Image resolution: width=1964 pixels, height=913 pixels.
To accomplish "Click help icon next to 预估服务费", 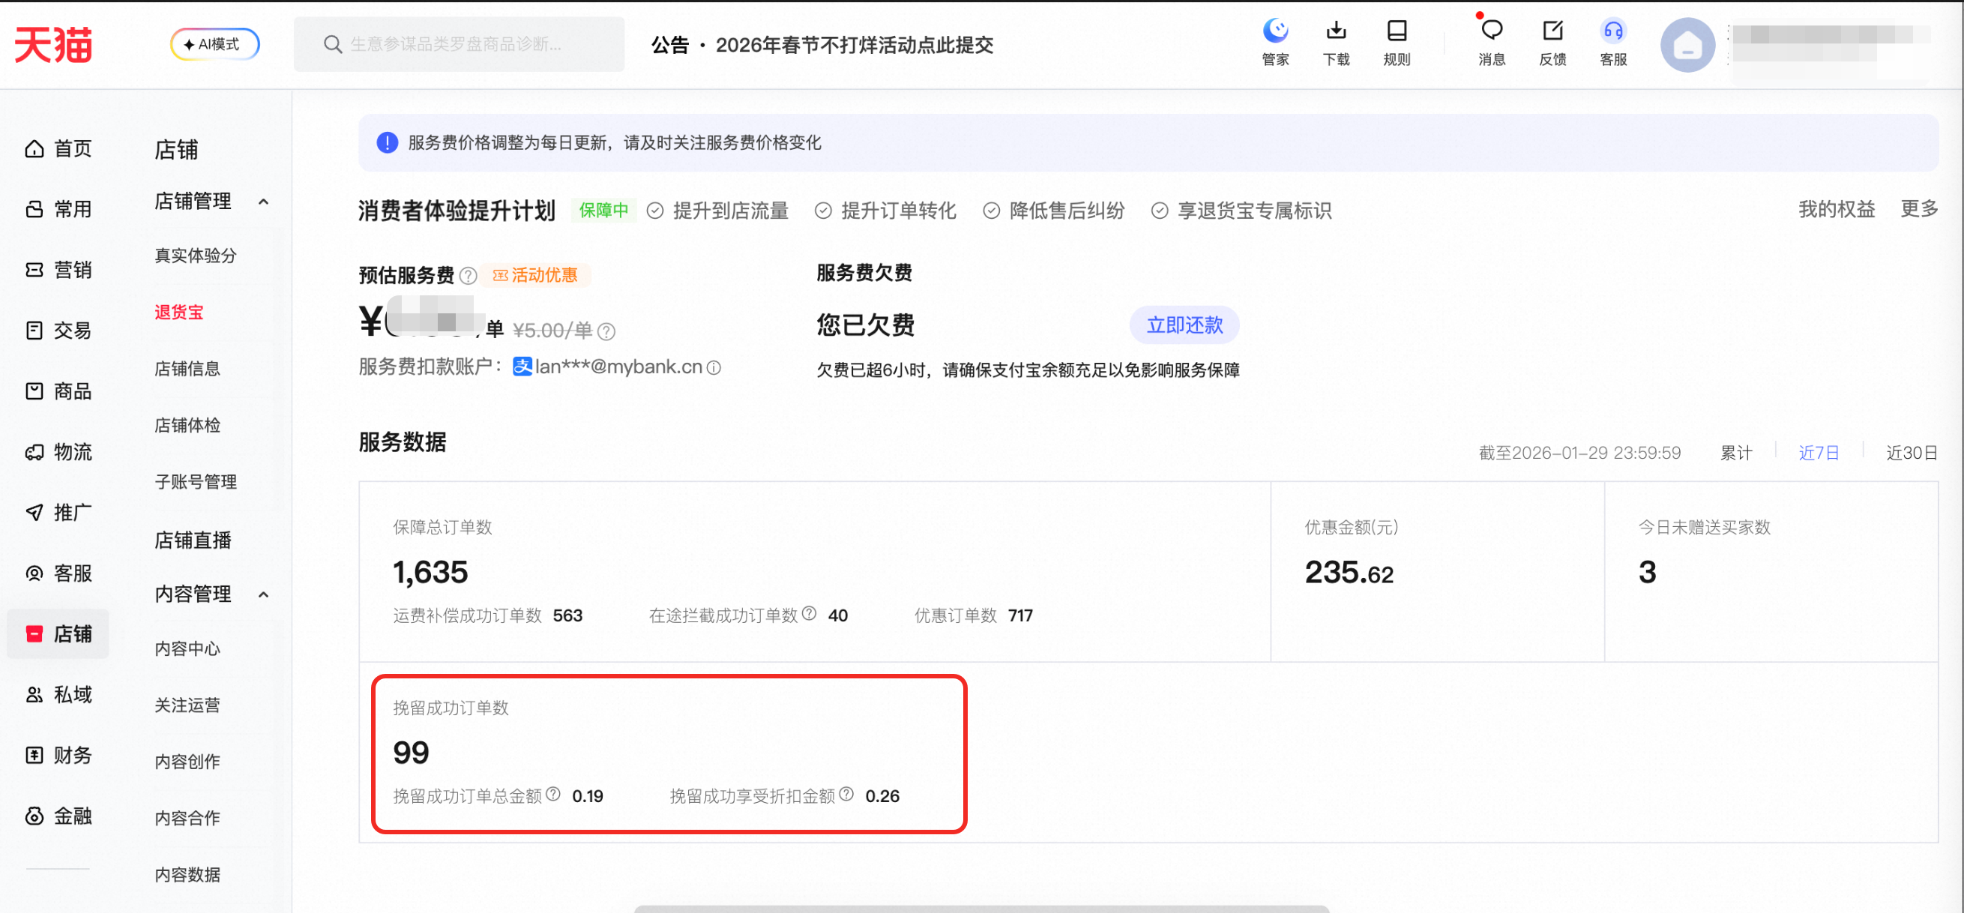I will pyautogui.click(x=468, y=276).
